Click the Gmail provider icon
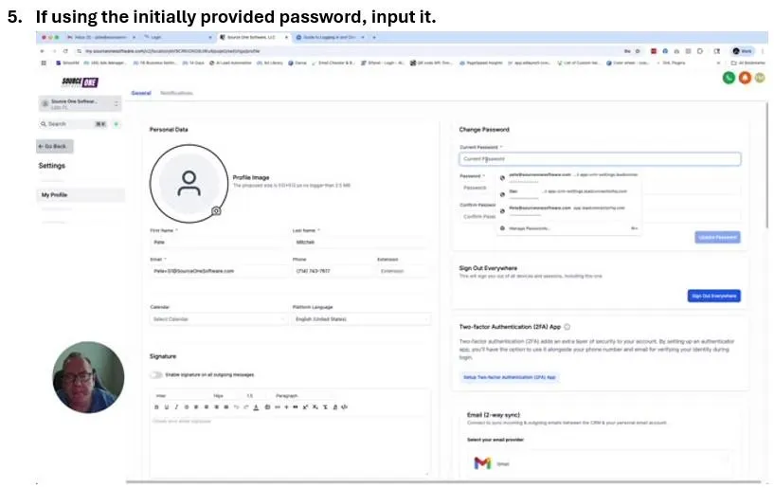The height and width of the screenshot is (488, 774). pyautogui.click(x=482, y=462)
